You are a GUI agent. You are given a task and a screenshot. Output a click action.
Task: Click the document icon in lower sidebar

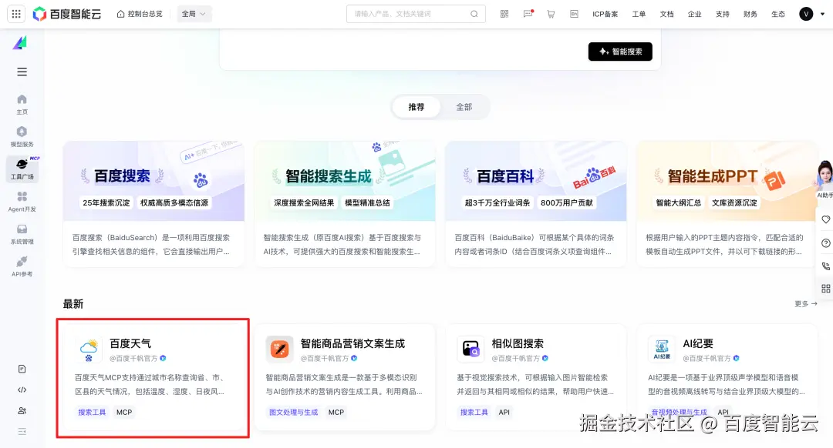tap(22, 369)
